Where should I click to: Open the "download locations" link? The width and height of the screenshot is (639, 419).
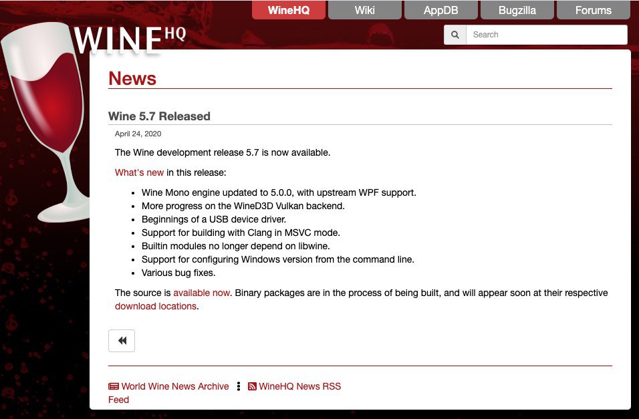(x=156, y=306)
